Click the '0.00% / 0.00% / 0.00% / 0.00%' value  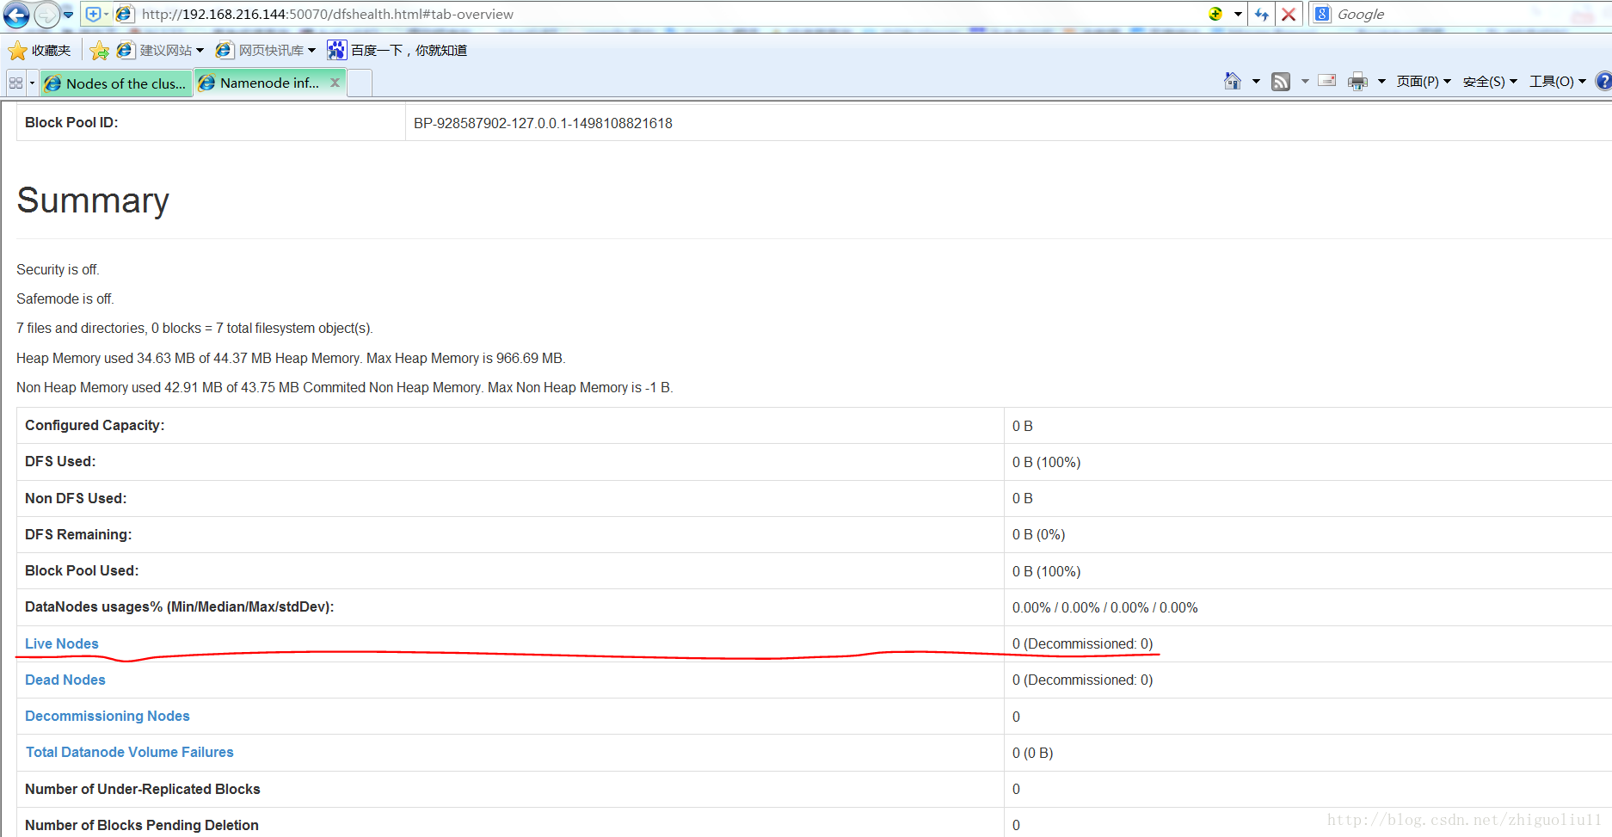(x=1104, y=607)
